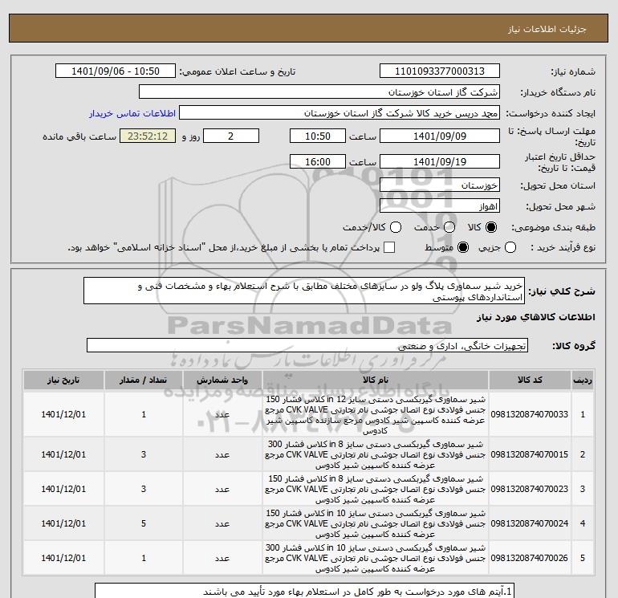The height and width of the screenshot is (598, 618).
Task: Click the buyer name field شرکت گاز استان خوزستان
Action: [319, 92]
